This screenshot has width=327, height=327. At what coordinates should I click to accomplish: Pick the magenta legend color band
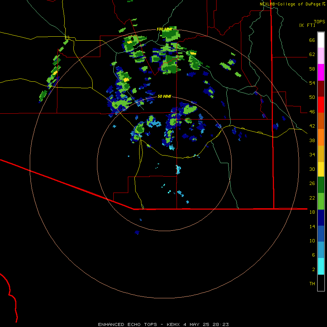321,72
